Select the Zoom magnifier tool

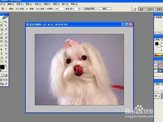6,61
